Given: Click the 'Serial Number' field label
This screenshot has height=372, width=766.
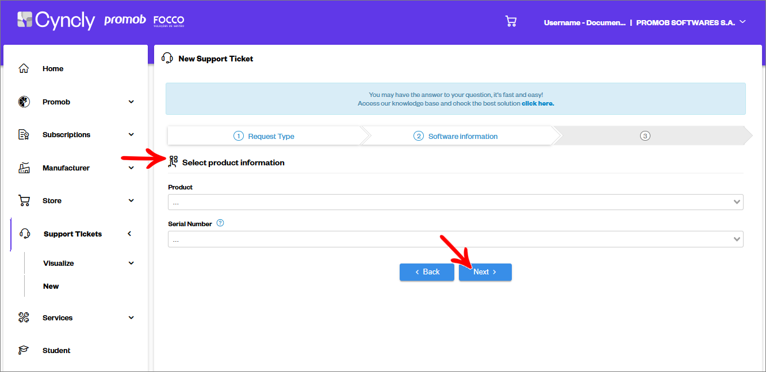Looking at the screenshot, I should (x=190, y=224).
